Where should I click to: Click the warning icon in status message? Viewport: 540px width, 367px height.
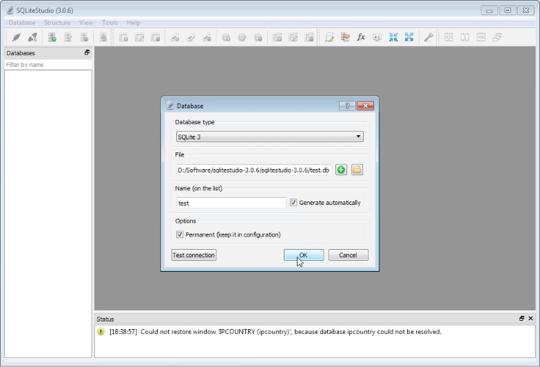(101, 331)
